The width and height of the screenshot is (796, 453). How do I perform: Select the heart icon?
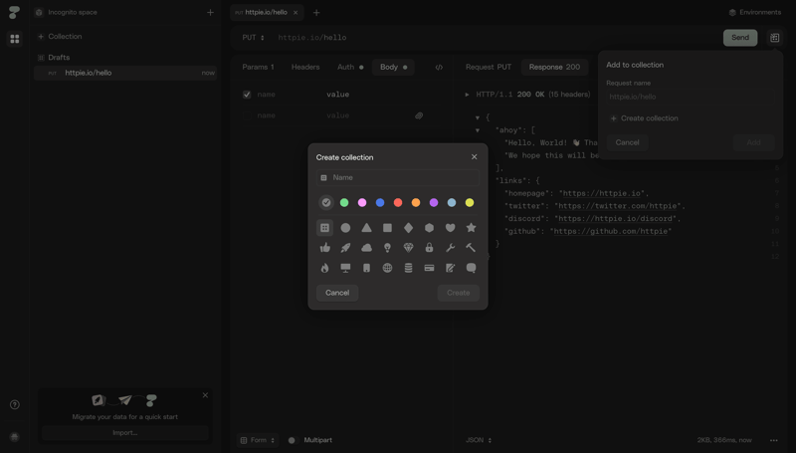[x=451, y=228]
